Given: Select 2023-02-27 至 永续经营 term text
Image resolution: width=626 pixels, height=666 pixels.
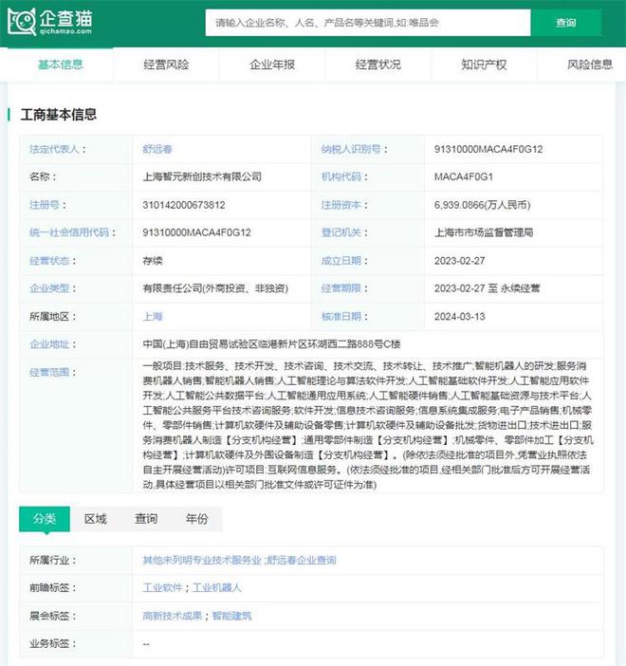Looking at the screenshot, I should [488, 288].
